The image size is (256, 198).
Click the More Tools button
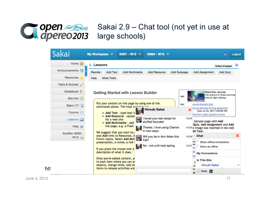click(109, 78)
